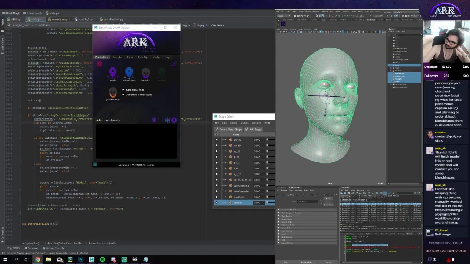Click the dashed selection box icon in Active control points
Image resolution: width=470 pixels, height=264 pixels.
161,120
